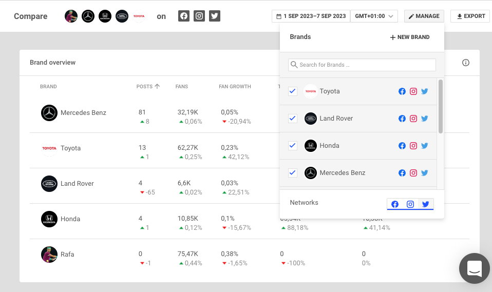Click the MANAGE button
This screenshot has width=492, height=292.
click(424, 16)
